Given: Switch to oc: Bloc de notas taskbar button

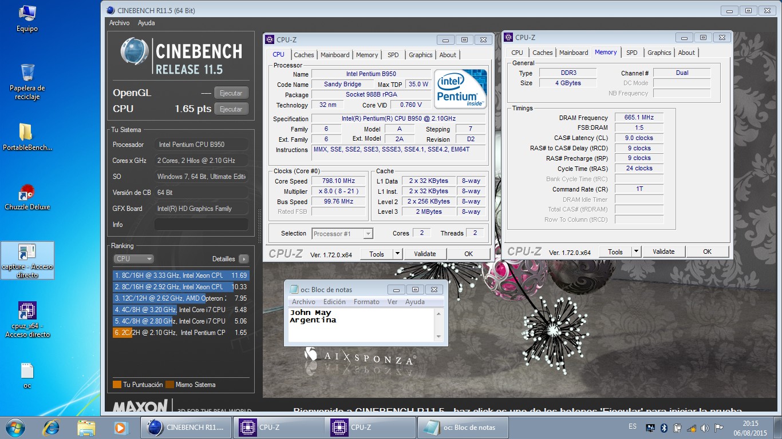Looking at the screenshot, I should point(463,427).
